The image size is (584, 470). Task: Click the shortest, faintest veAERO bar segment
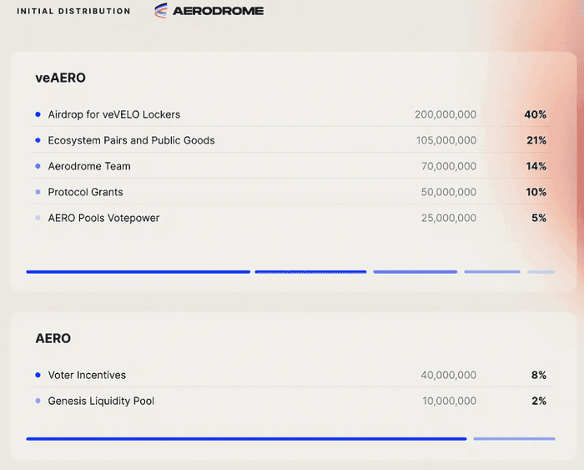coord(541,271)
